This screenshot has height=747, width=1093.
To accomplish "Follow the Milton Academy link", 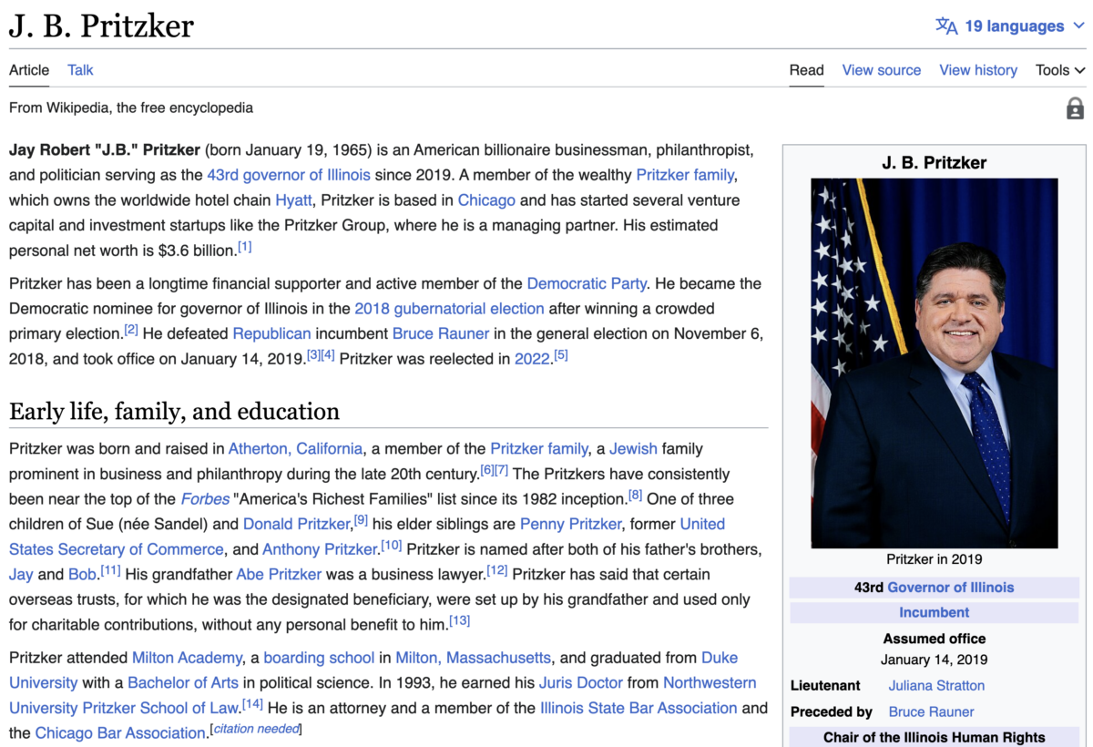I will pos(187,658).
